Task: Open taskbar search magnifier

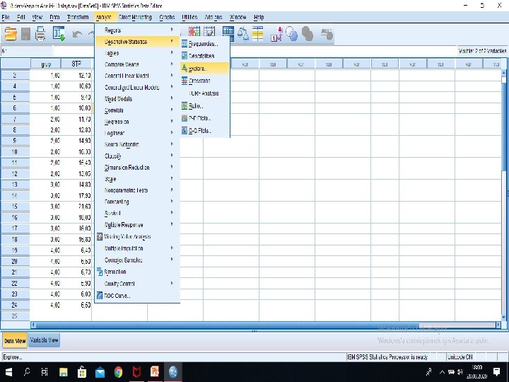Action: coord(27,372)
